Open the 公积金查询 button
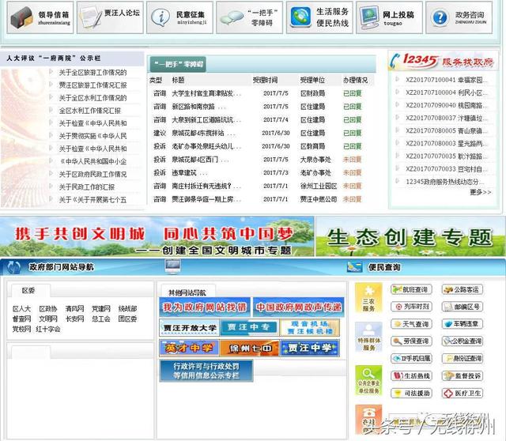This screenshot has width=506, height=441. point(463,341)
